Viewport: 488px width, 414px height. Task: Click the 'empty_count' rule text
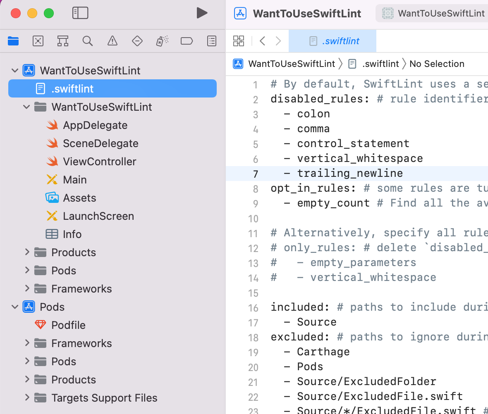[x=333, y=203]
